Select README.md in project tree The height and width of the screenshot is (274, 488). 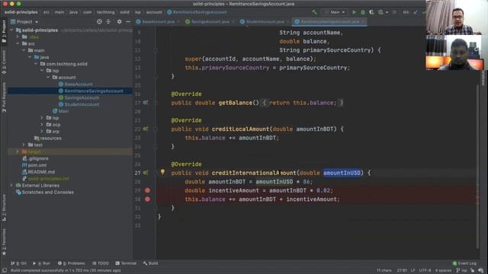point(41,172)
